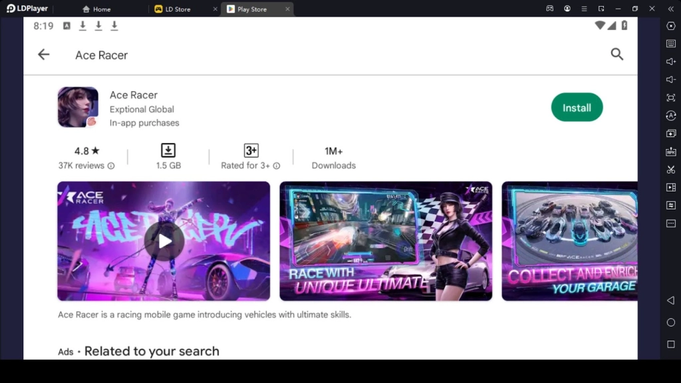Tap the Android back triangle button
Viewport: 681px width, 383px height.
pyautogui.click(x=670, y=301)
